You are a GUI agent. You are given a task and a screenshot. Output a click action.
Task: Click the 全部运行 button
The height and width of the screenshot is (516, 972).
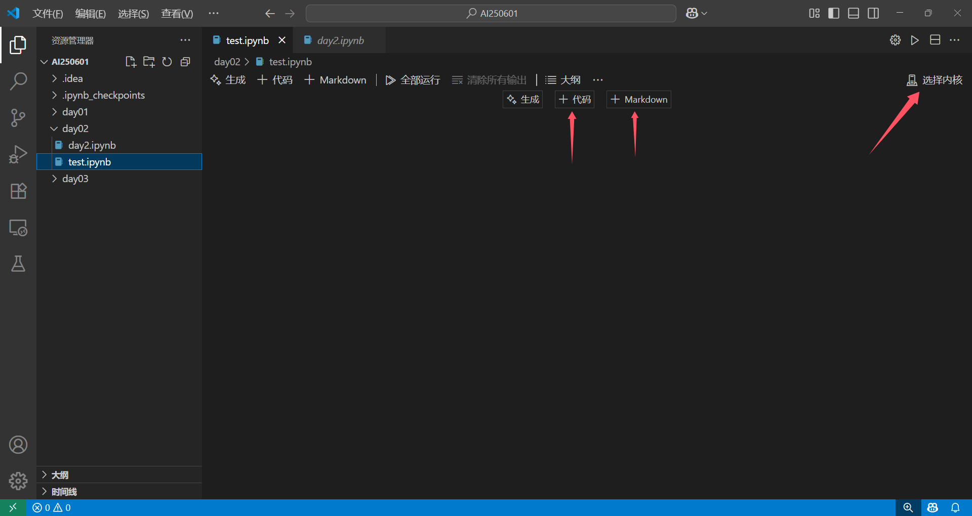coord(412,79)
